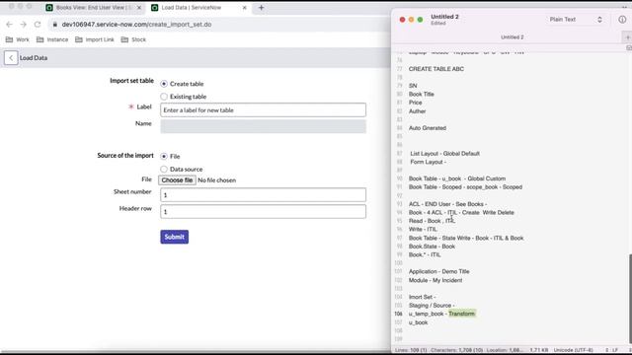Viewport: 632px width, 355px height.
Task: Open the Import Link bookmarks folder
Action: pos(95,39)
